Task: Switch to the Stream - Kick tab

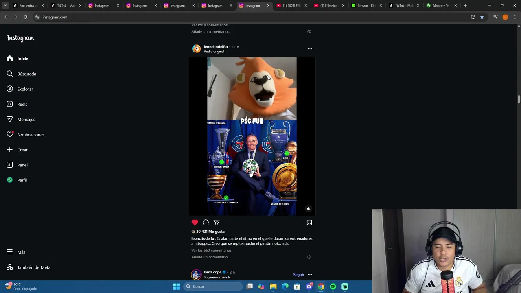Action: tap(366, 6)
